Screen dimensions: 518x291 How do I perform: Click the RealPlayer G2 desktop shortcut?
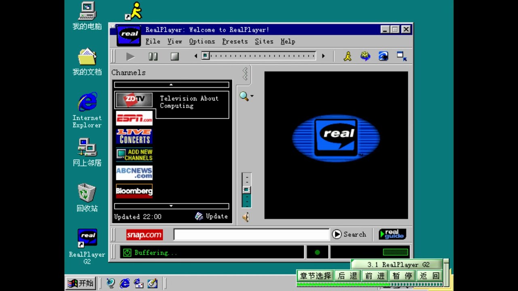pos(87,247)
